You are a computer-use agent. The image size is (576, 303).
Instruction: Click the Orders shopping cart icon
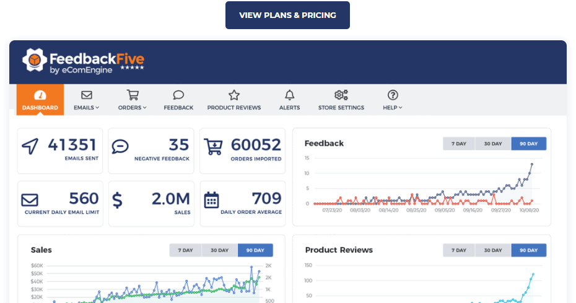coord(133,95)
